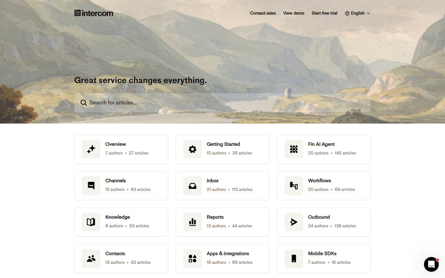Image resolution: width=445 pixels, height=278 pixels.
Task: Click the Fin AI Agent icon
Action: click(294, 149)
